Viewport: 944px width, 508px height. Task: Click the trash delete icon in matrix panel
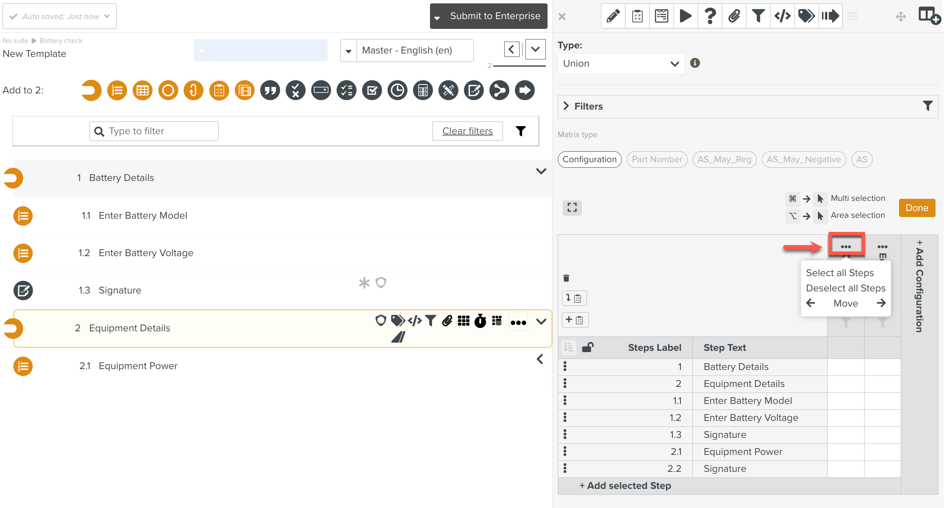pos(566,278)
